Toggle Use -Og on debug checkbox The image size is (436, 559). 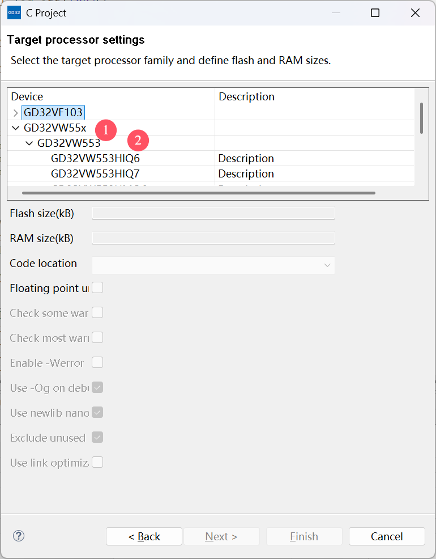coord(97,387)
